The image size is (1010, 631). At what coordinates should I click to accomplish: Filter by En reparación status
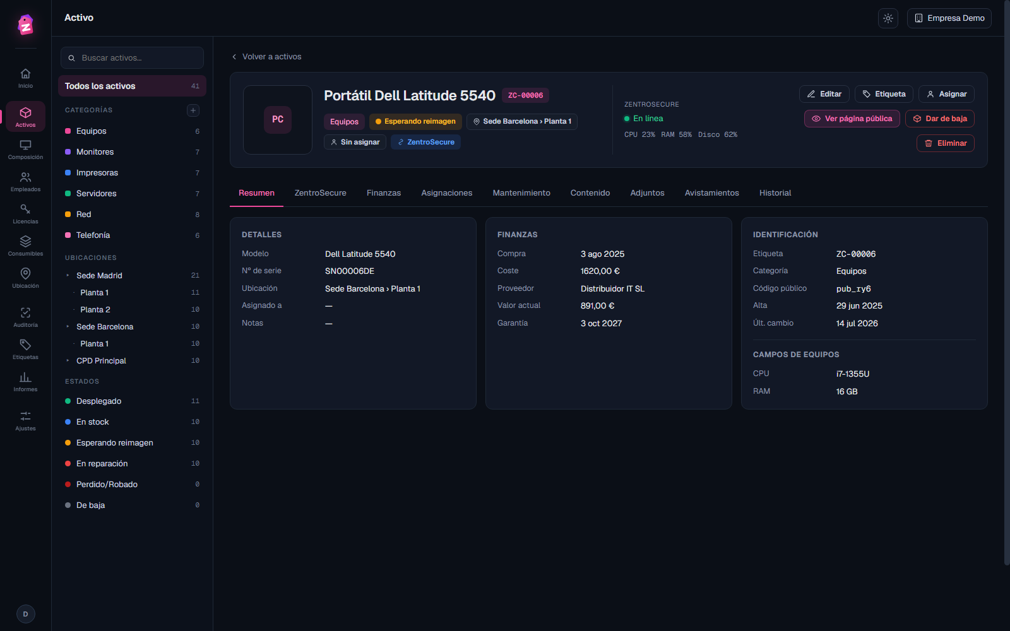(132, 464)
